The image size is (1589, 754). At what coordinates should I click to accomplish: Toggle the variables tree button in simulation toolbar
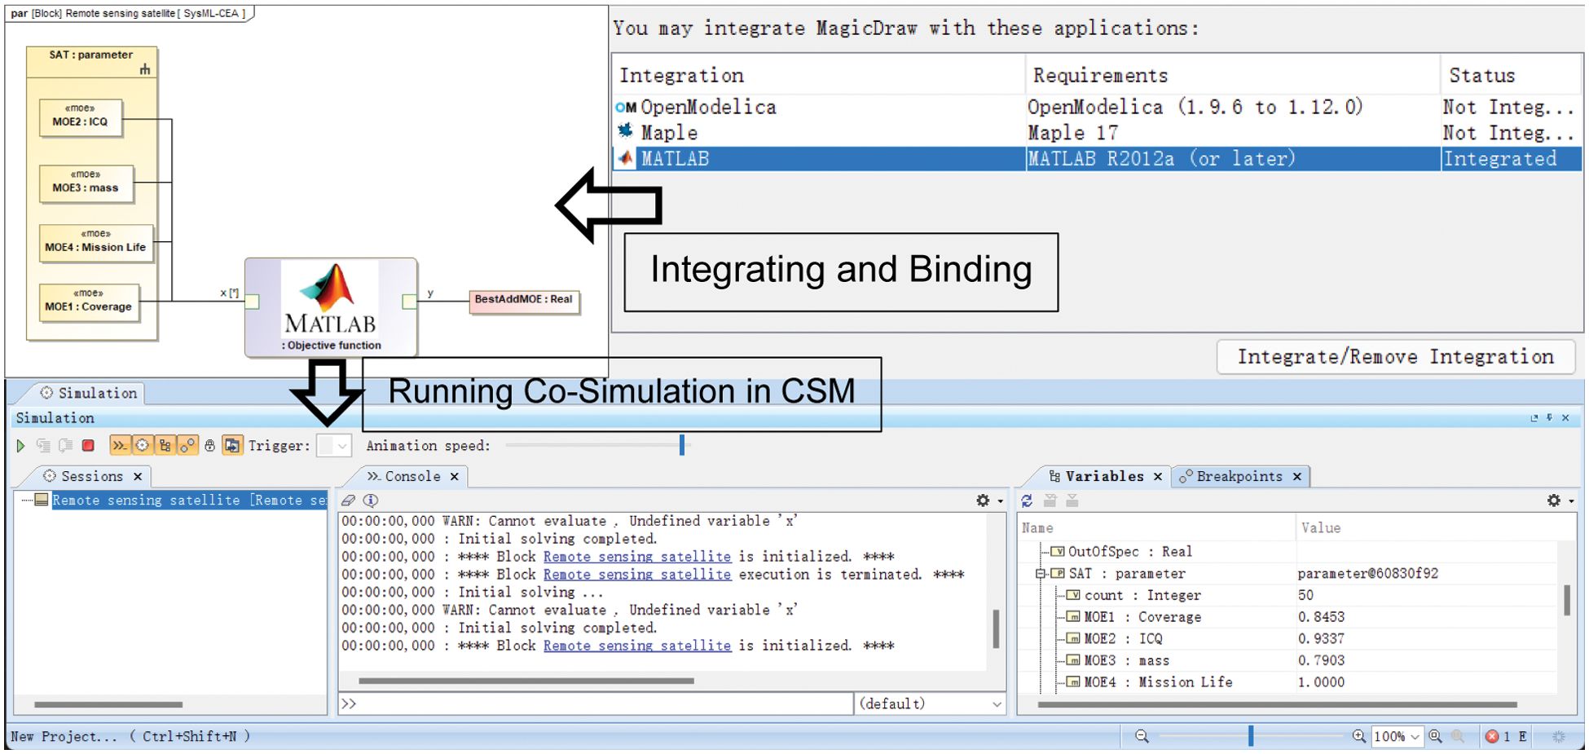click(x=165, y=446)
